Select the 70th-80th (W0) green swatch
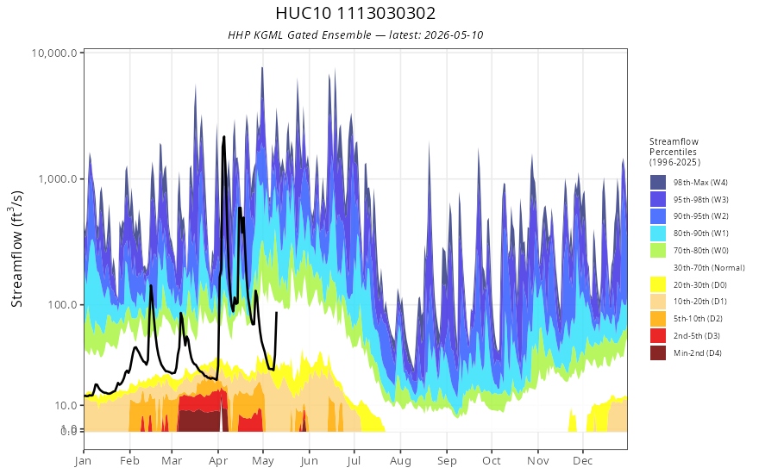 pos(658,251)
